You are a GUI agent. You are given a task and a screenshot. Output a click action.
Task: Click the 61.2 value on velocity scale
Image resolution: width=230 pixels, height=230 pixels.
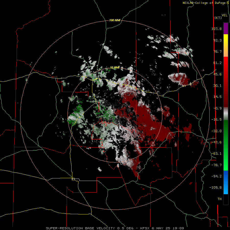[x=217, y=63]
